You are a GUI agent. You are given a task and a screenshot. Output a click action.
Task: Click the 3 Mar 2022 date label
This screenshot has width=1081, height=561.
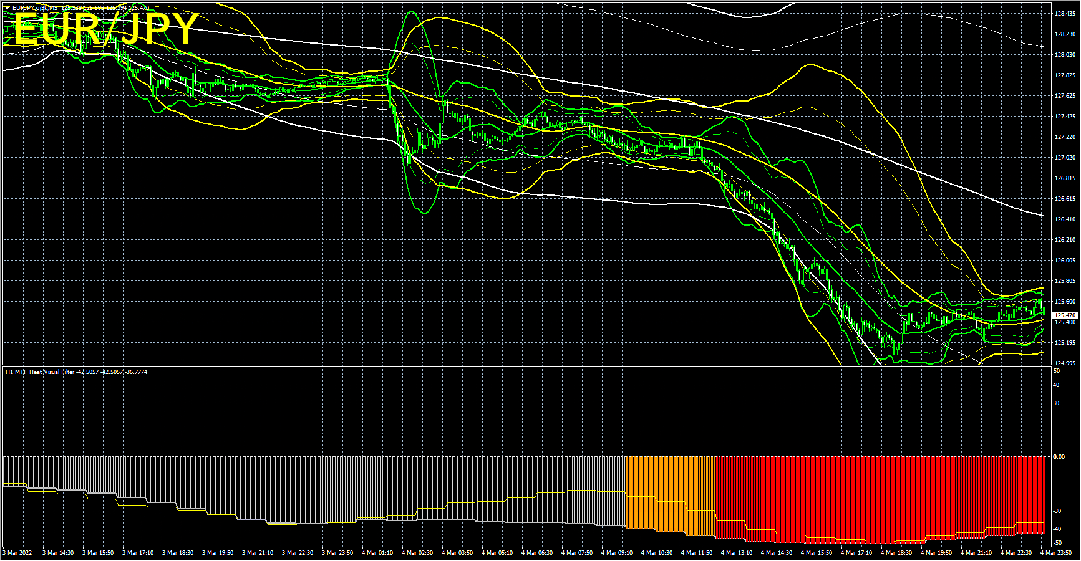pos(17,553)
